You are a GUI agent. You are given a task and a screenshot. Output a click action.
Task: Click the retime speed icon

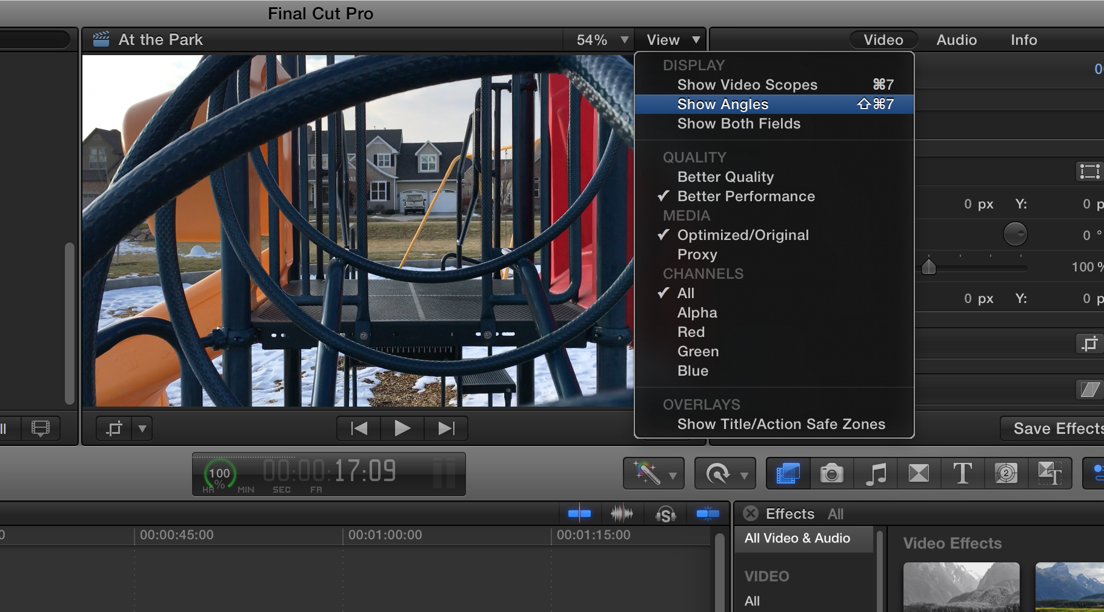718,473
